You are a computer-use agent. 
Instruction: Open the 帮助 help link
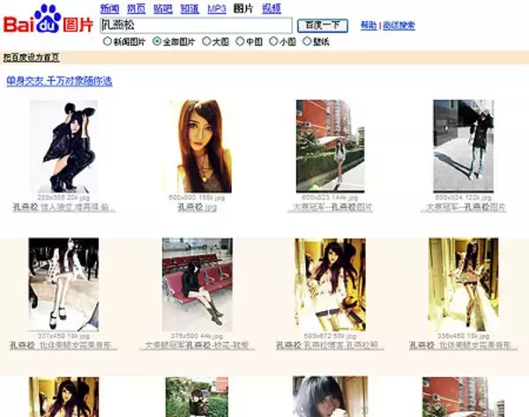369,26
